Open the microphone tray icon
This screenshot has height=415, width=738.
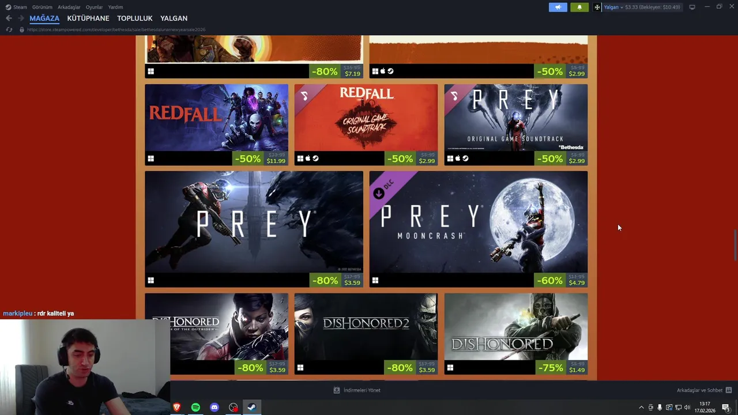[660, 408]
